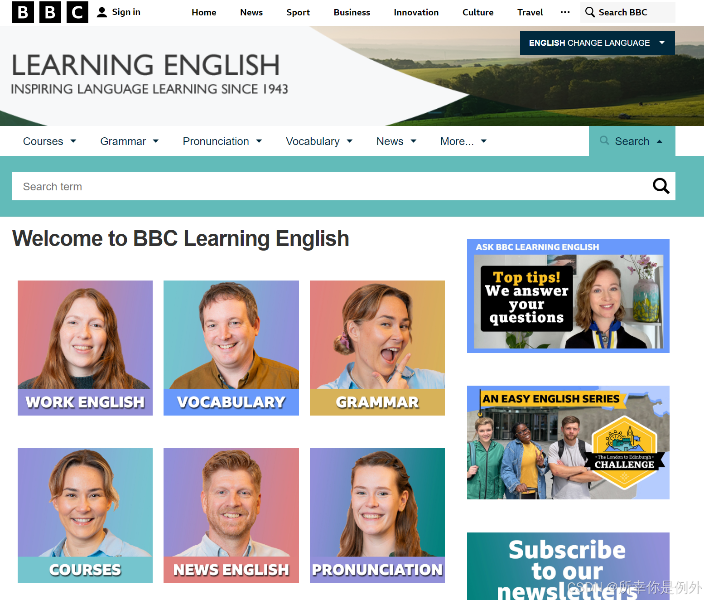The width and height of the screenshot is (704, 600).
Task: Click the Sign in link text
Action: [126, 12]
